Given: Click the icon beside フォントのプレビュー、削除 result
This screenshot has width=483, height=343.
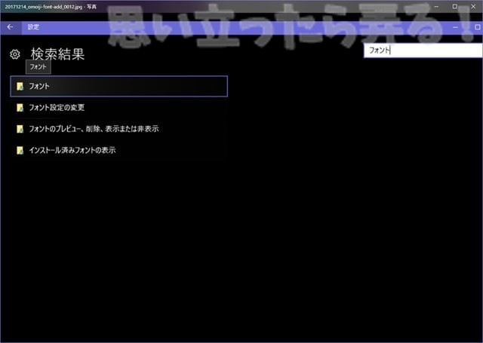Looking at the screenshot, I should tap(20, 129).
